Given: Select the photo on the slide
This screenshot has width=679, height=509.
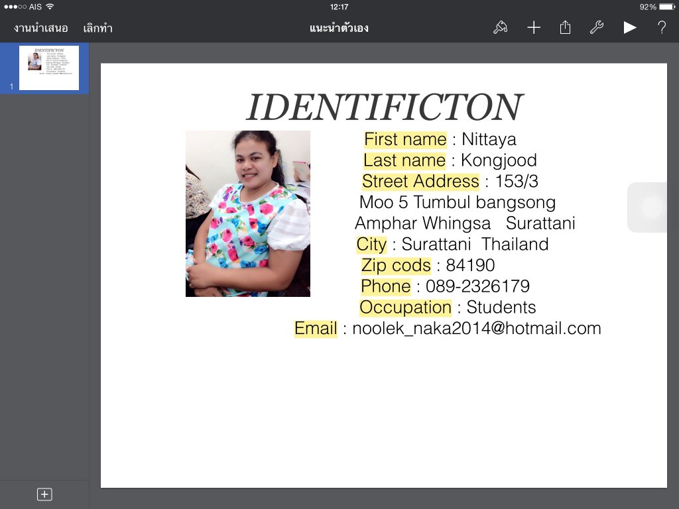Looking at the screenshot, I should (x=248, y=213).
